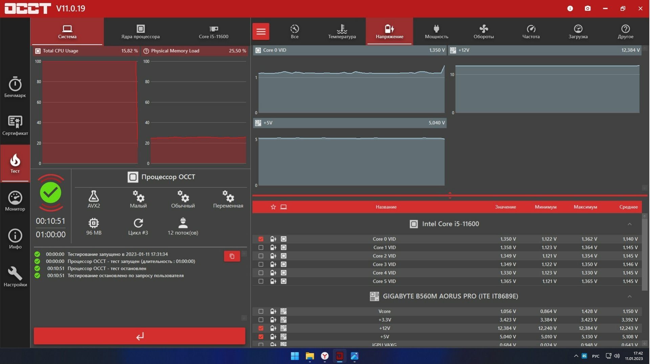Open the red hamburger menu
This screenshot has height=364, width=650.
pos(261,31)
